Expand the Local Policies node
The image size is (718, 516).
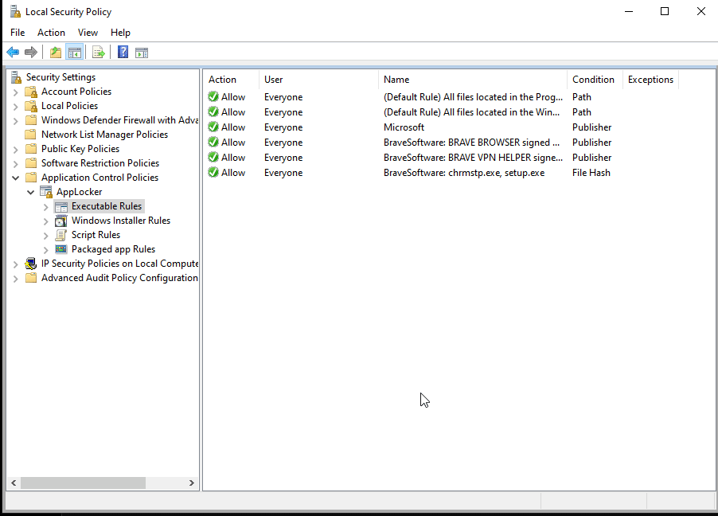(16, 107)
